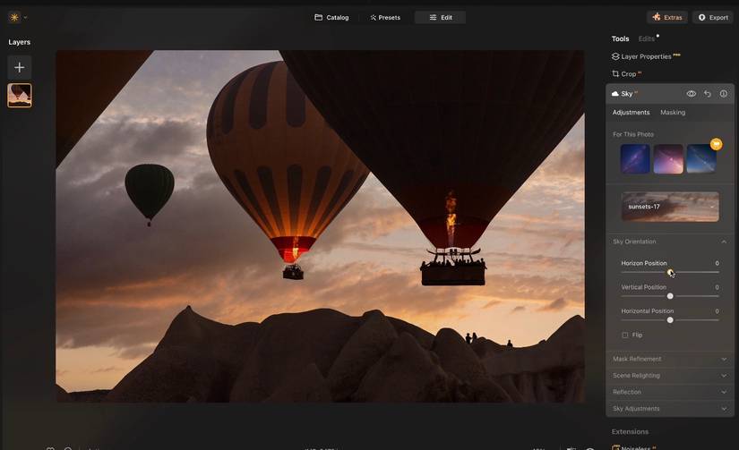Adjust the Horizon Position slider handle

click(x=670, y=272)
